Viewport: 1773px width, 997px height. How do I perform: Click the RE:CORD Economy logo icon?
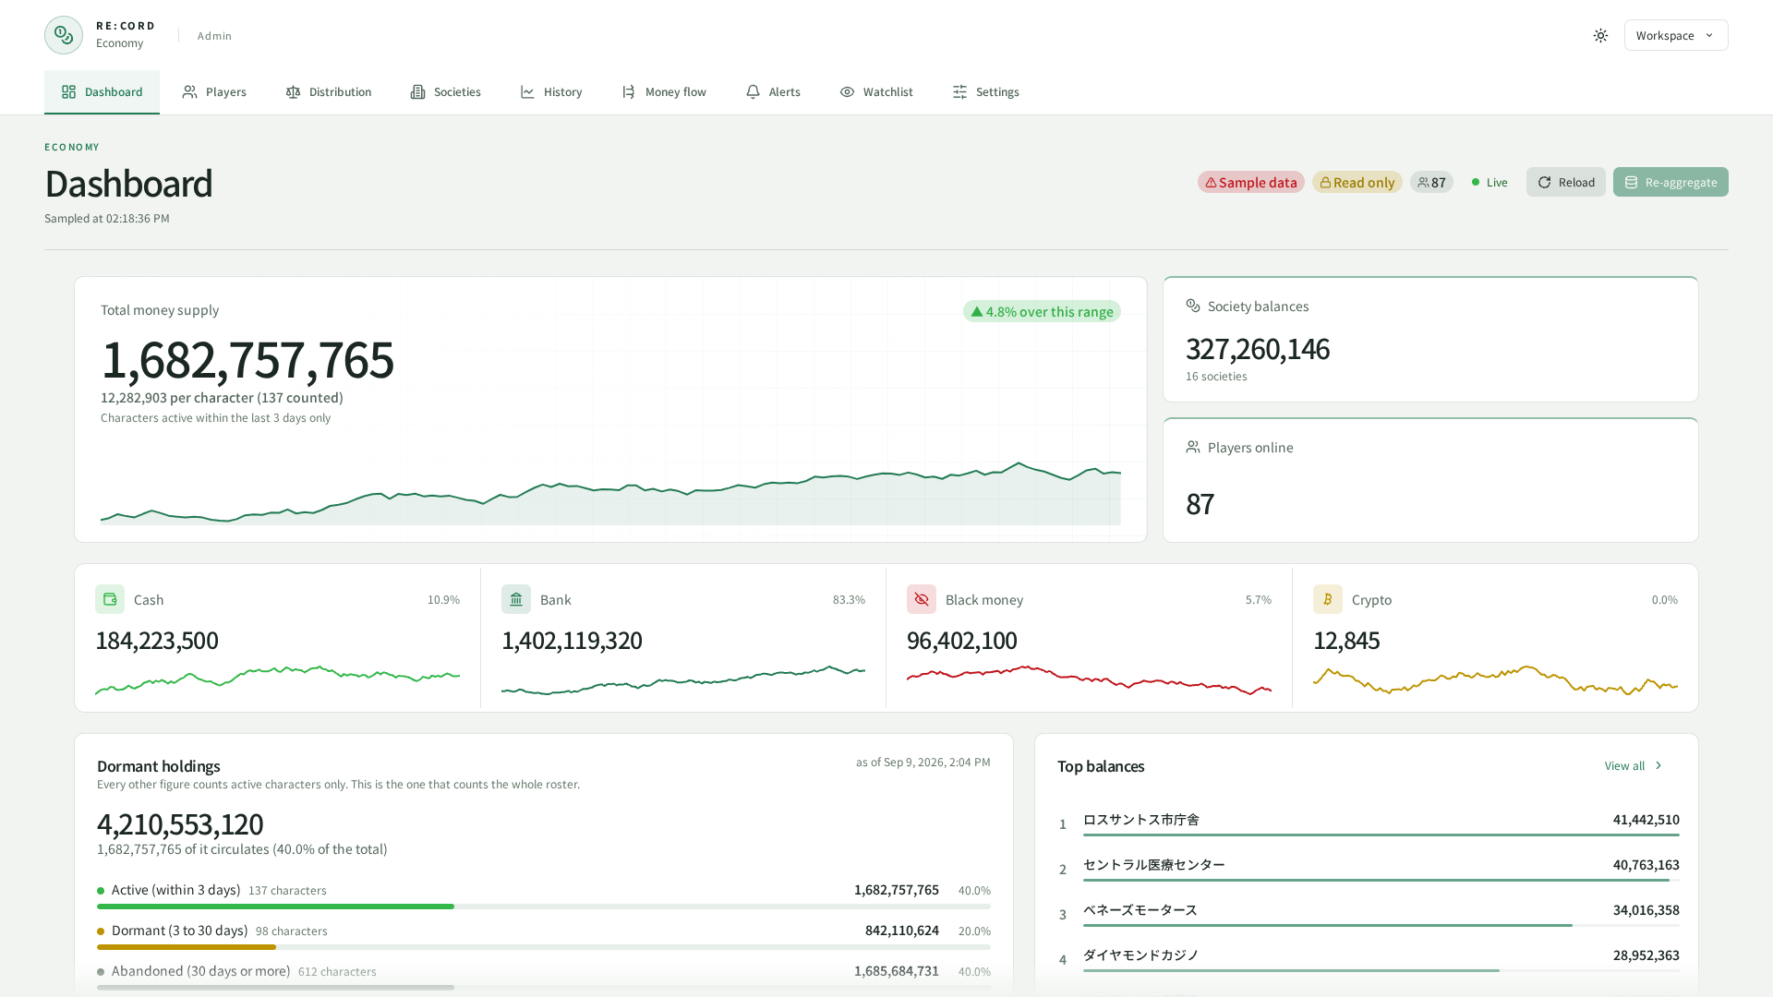(64, 35)
